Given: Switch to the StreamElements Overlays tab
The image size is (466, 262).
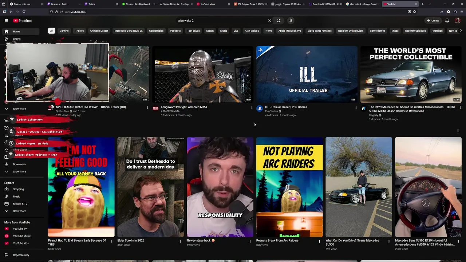Looking at the screenshot, I should [176, 4].
